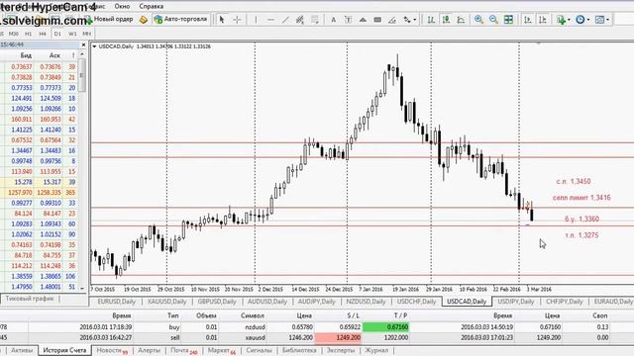Select the trendline drawing tool
Screen dimensions: 634x356
pos(285,20)
